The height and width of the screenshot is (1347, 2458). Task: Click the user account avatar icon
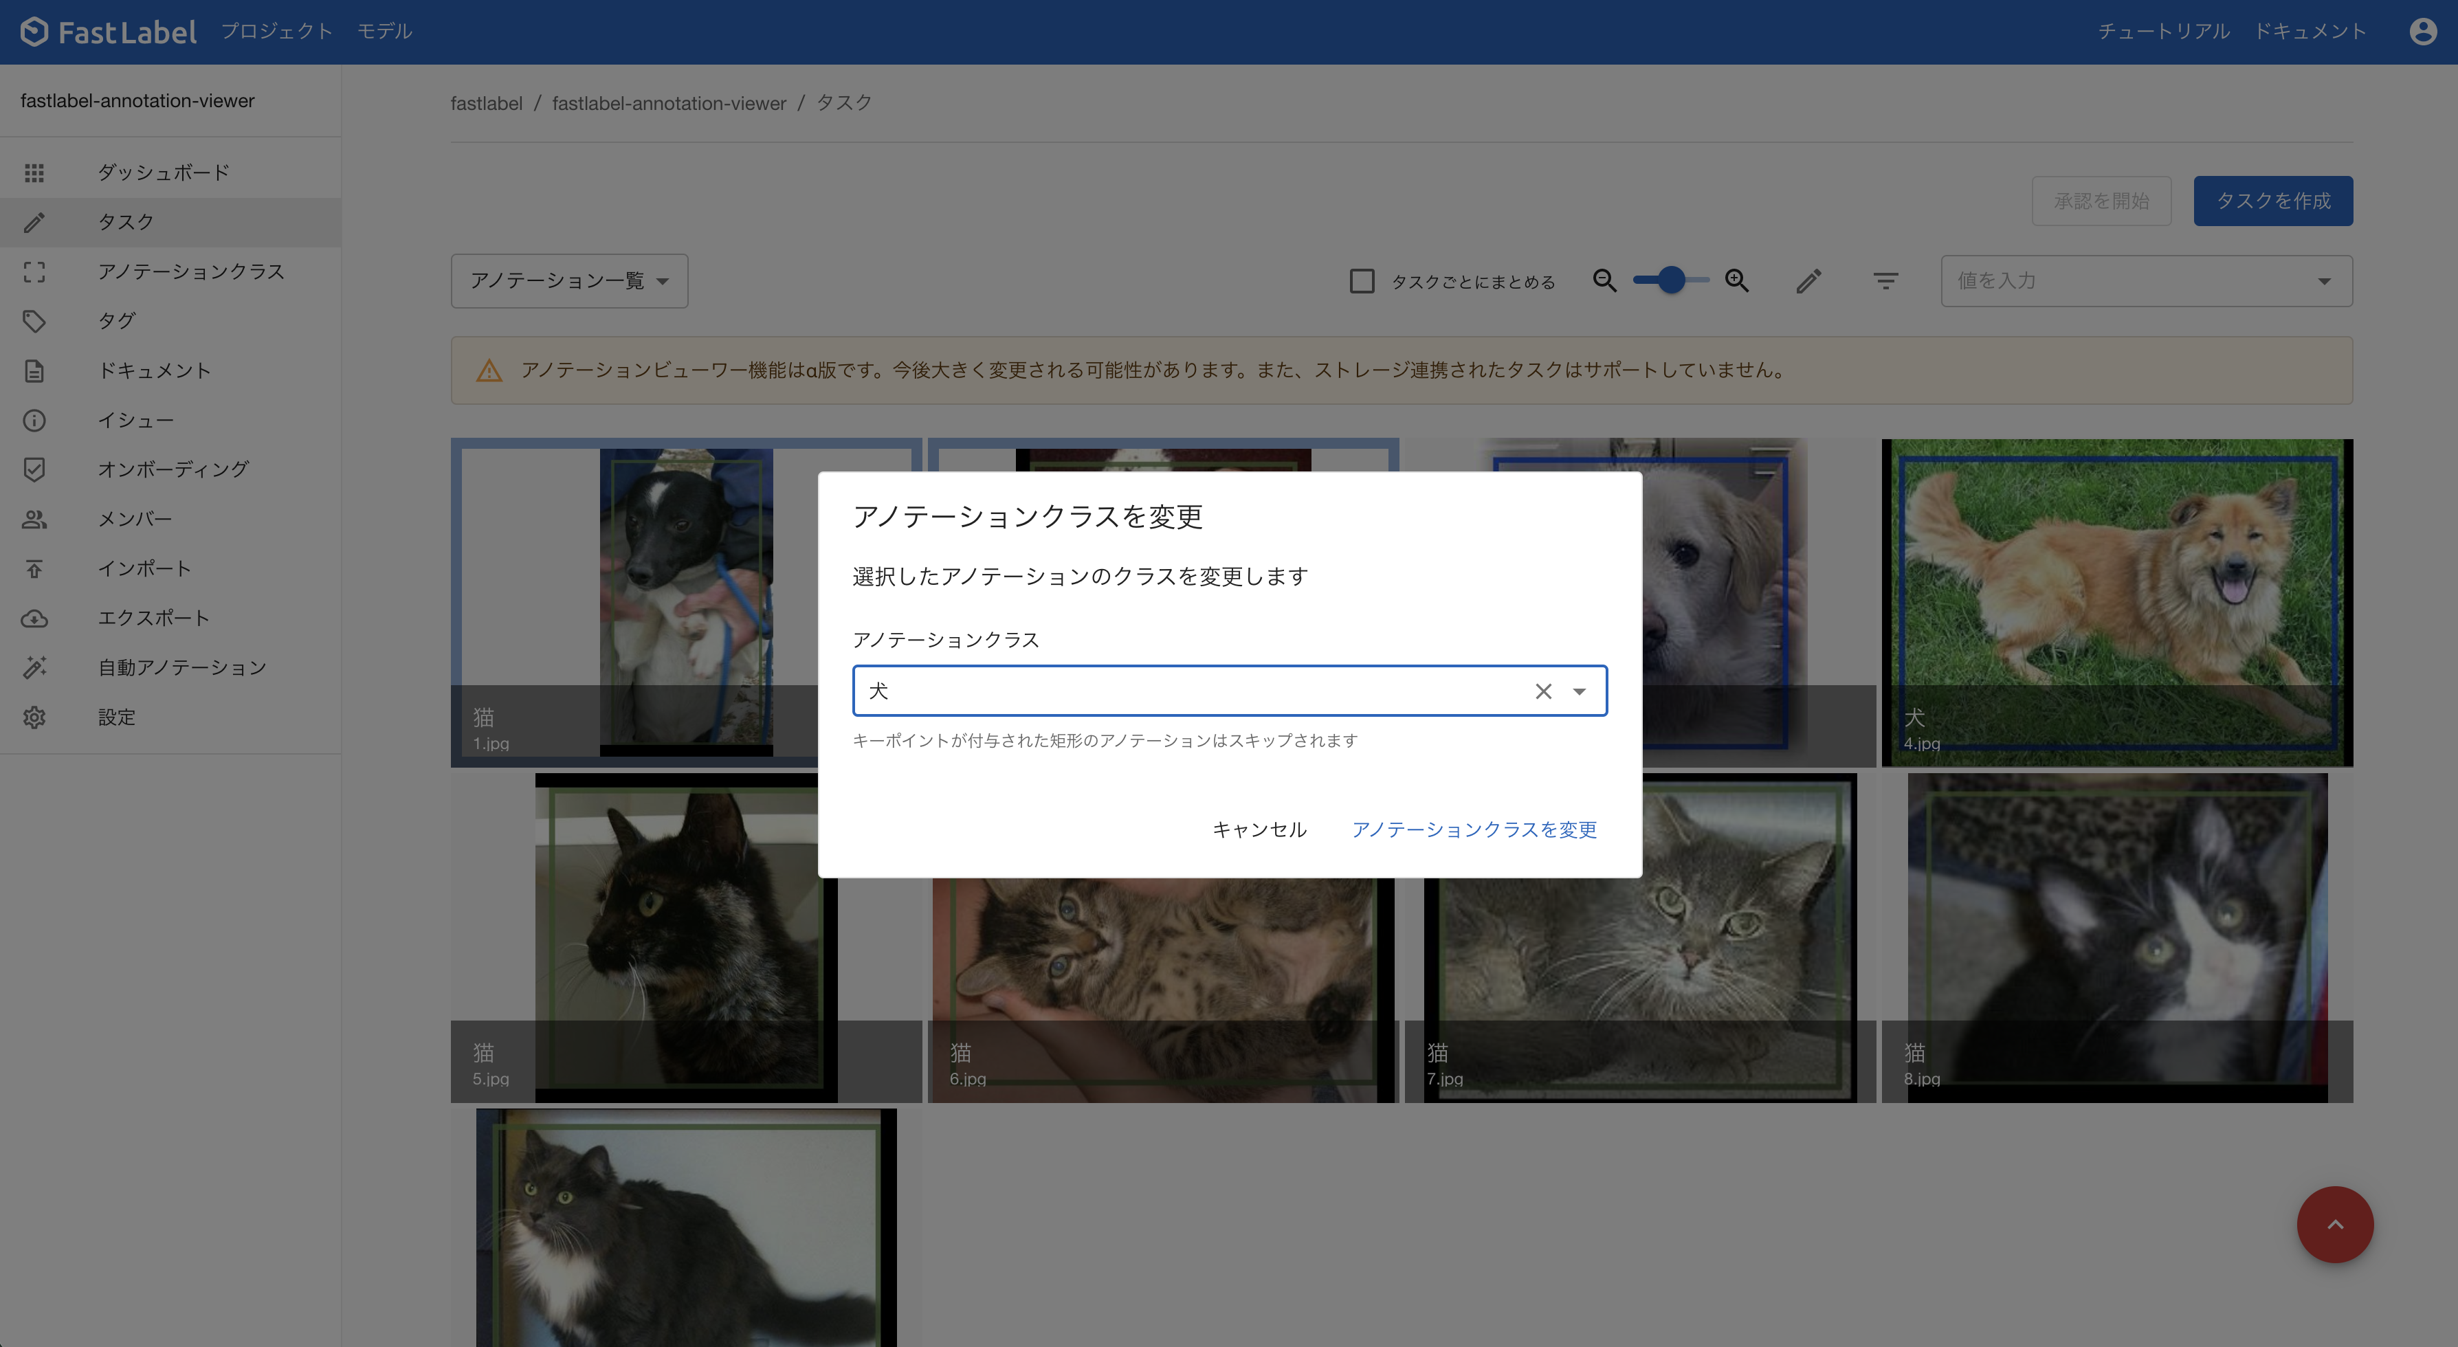click(2423, 32)
